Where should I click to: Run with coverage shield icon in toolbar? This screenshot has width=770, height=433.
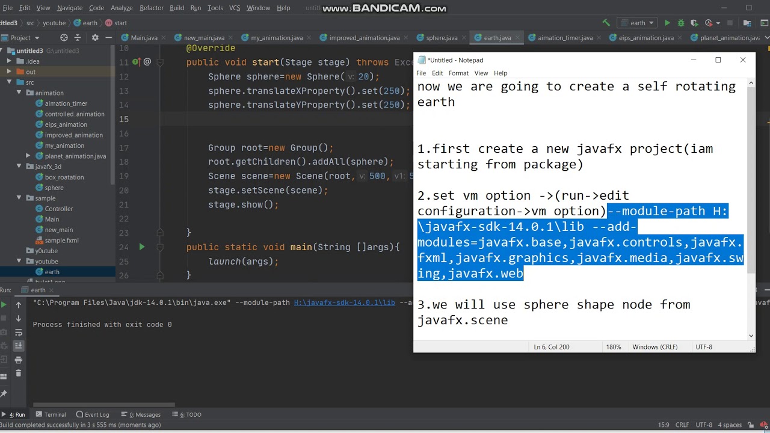pyautogui.click(x=694, y=23)
